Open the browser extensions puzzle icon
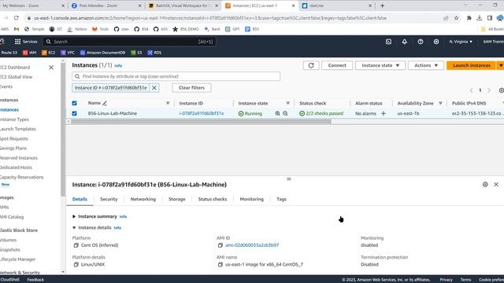The height and width of the screenshot is (283, 504). (x=469, y=18)
